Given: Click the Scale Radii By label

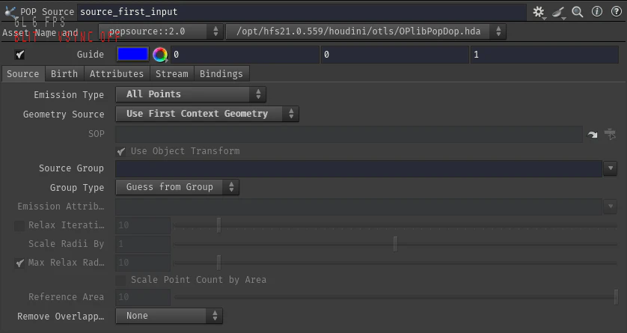Looking at the screenshot, I should click(66, 244).
